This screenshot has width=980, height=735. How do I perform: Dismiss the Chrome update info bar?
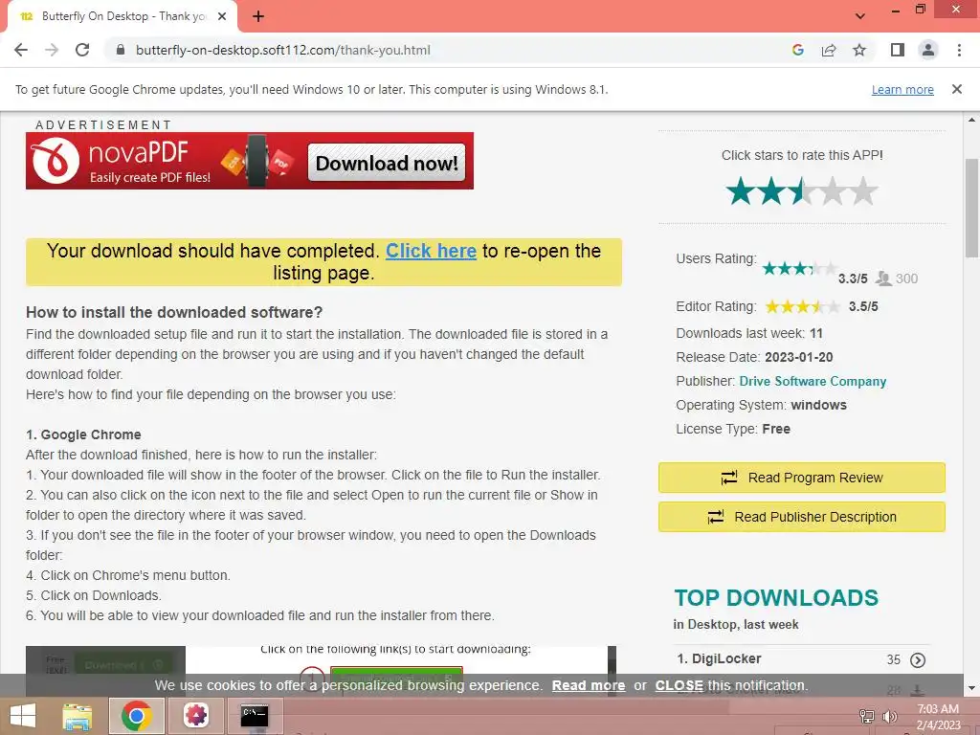pyautogui.click(x=956, y=89)
